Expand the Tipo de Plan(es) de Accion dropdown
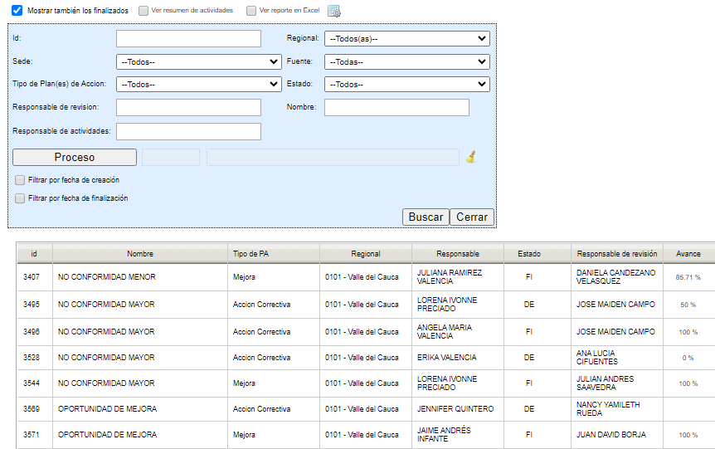Viewport: 715px width, 449px height. [x=198, y=84]
